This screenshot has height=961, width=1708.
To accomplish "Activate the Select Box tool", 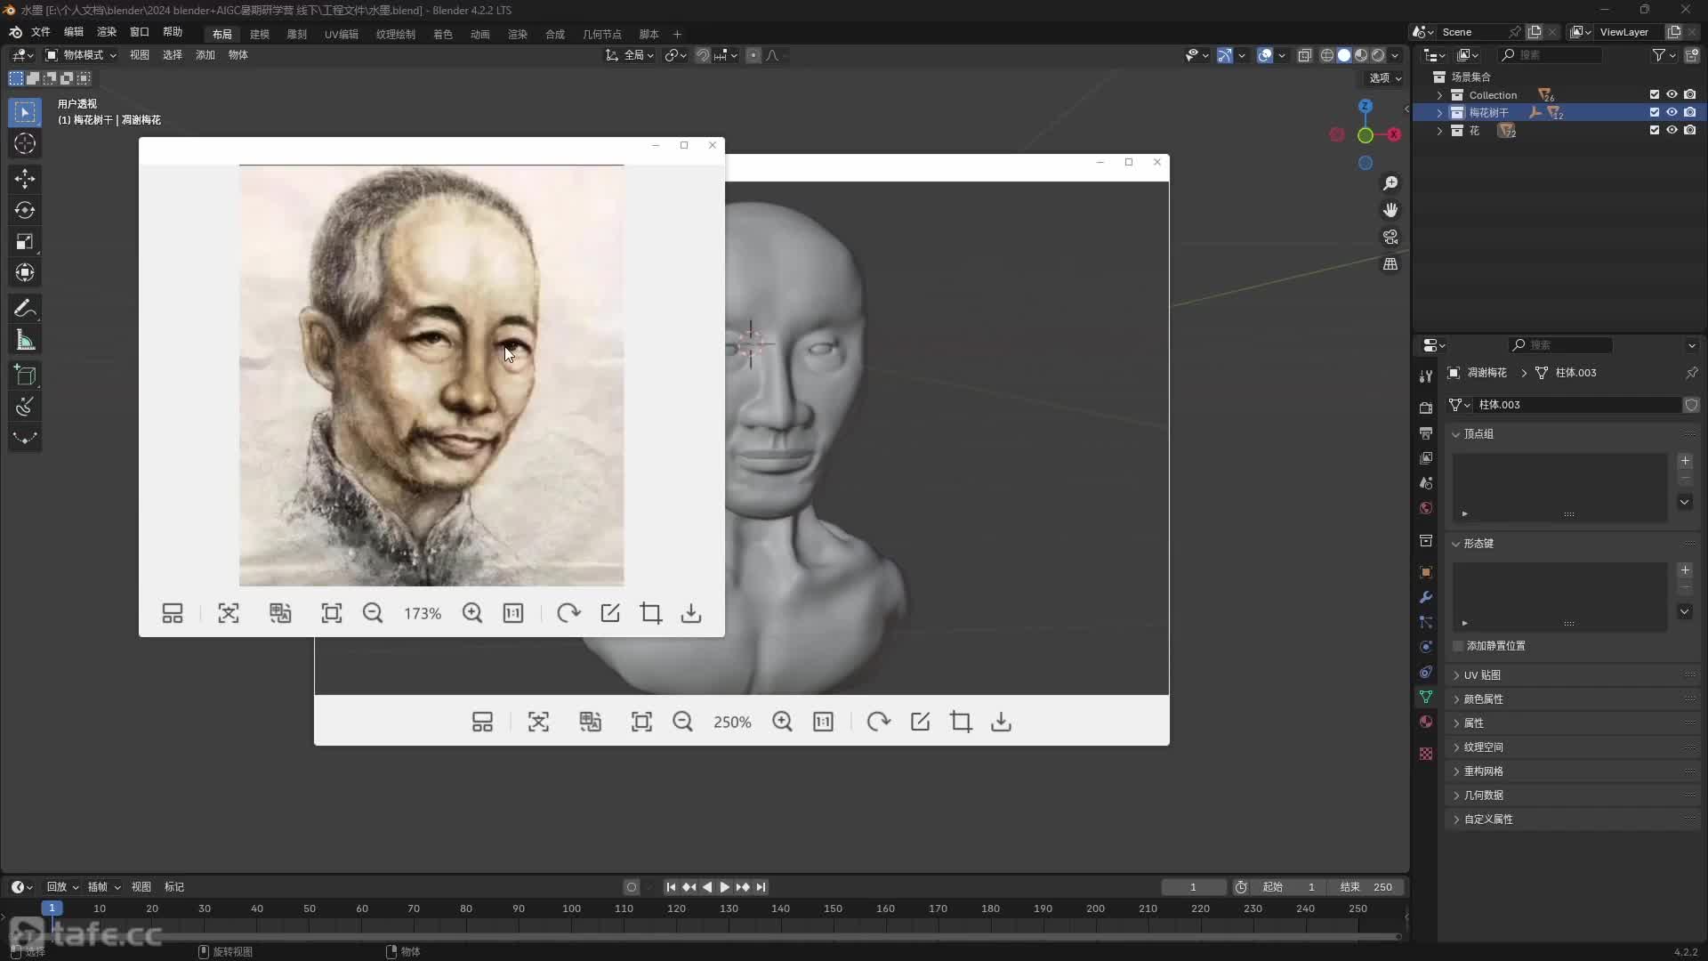I will click(x=25, y=112).
